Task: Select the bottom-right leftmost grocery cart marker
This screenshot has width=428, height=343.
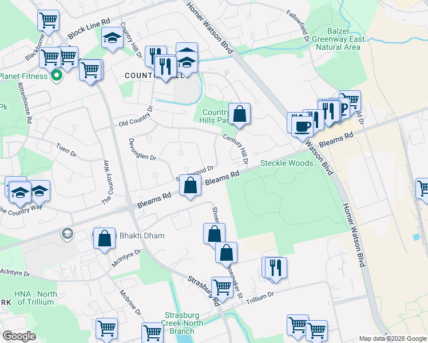Action: tap(298, 326)
